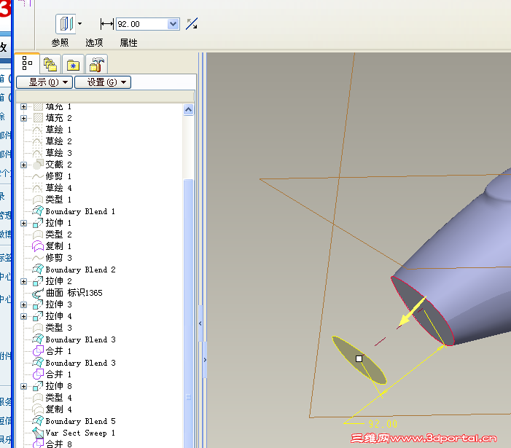This screenshot has width=511, height=448.
Task: Click the Boundary Blend 1 feature icon
Action: click(38, 211)
